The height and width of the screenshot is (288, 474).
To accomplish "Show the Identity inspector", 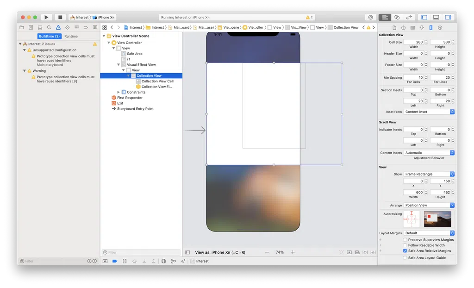I will 412,27.
